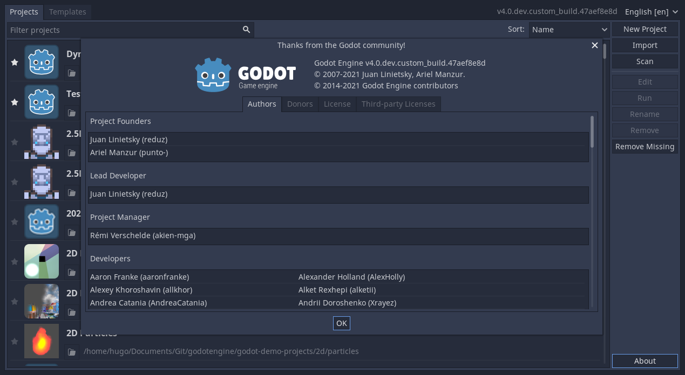Toggle favorite star for 202 project
The height and width of the screenshot is (375, 685).
tap(15, 222)
